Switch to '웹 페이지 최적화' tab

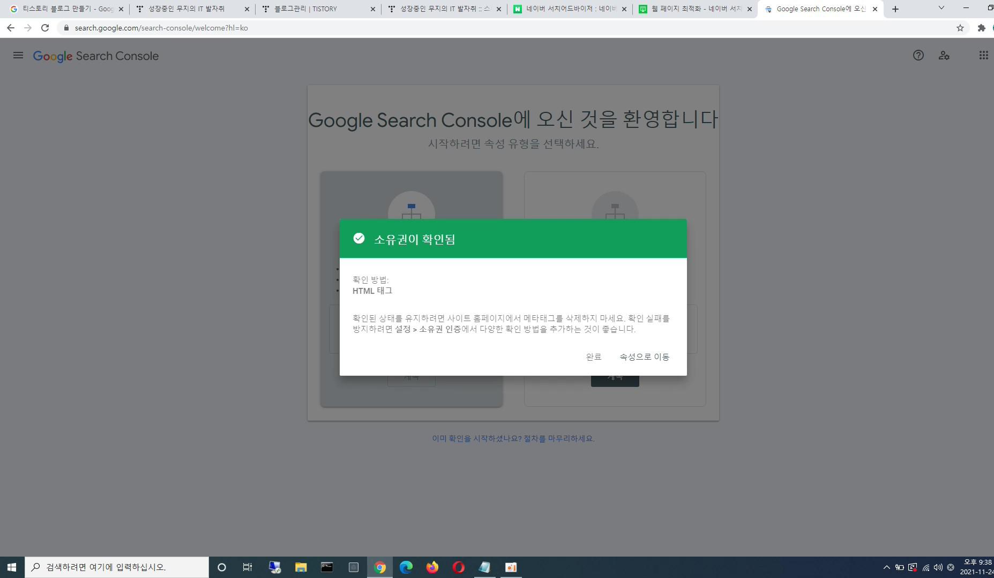click(x=696, y=9)
